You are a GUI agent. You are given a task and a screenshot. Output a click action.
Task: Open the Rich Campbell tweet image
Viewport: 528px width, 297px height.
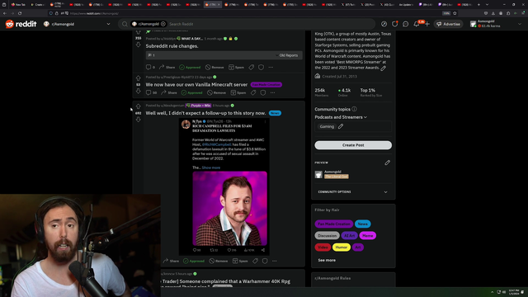click(x=230, y=209)
